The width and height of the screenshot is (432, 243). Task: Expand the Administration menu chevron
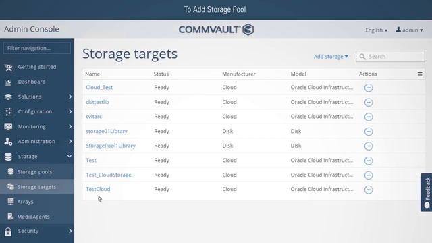tap(70, 141)
